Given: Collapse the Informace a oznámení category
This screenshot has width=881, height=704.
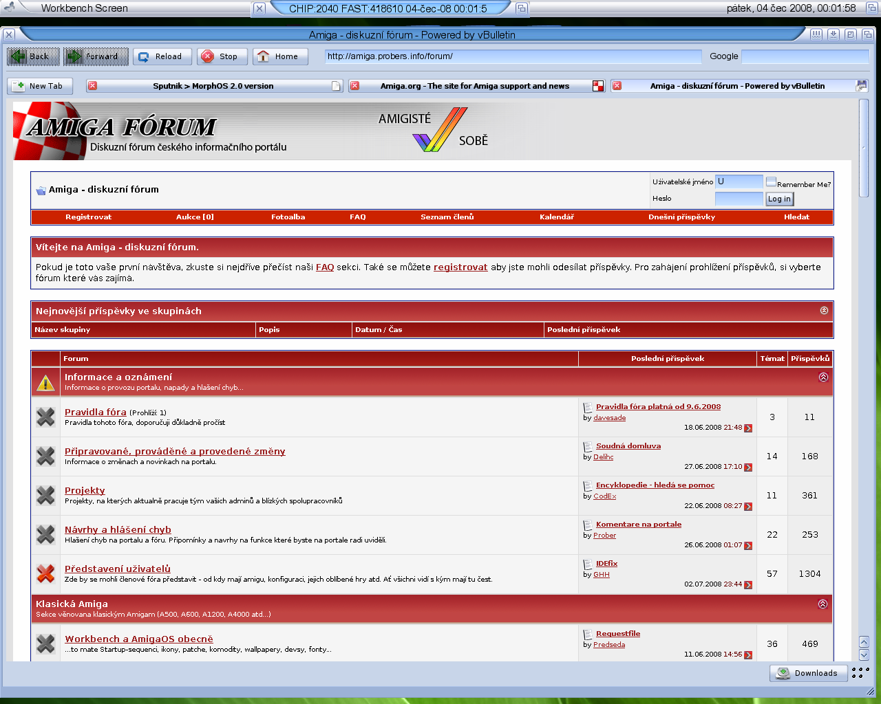Looking at the screenshot, I should 823,377.
